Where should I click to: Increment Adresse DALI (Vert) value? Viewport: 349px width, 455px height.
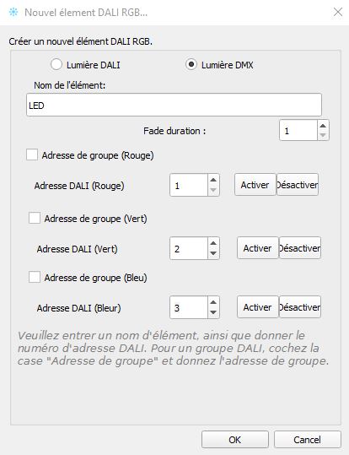213,243
